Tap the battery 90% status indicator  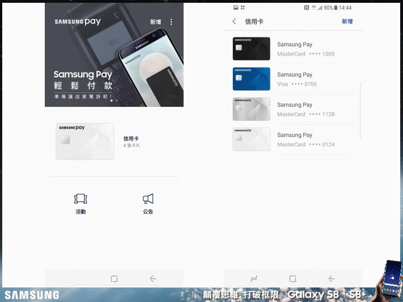click(331, 8)
